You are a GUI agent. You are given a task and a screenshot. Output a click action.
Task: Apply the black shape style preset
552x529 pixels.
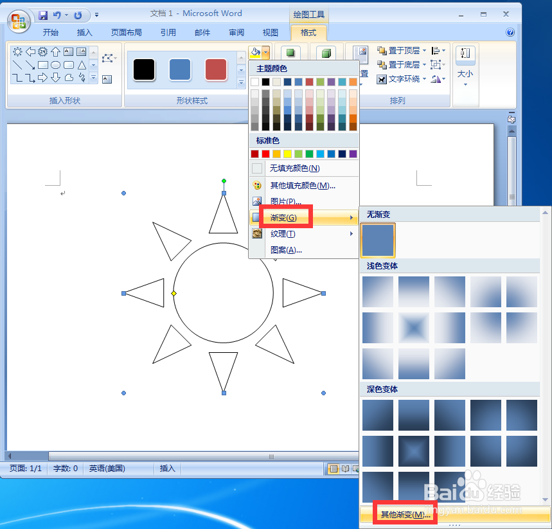(144, 69)
